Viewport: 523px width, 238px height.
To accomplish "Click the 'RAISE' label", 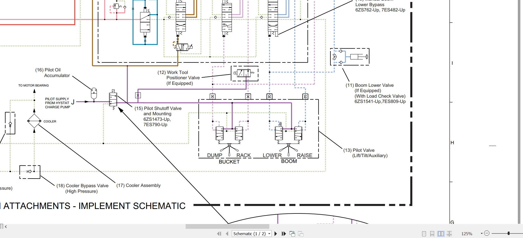I will pos(305,155).
